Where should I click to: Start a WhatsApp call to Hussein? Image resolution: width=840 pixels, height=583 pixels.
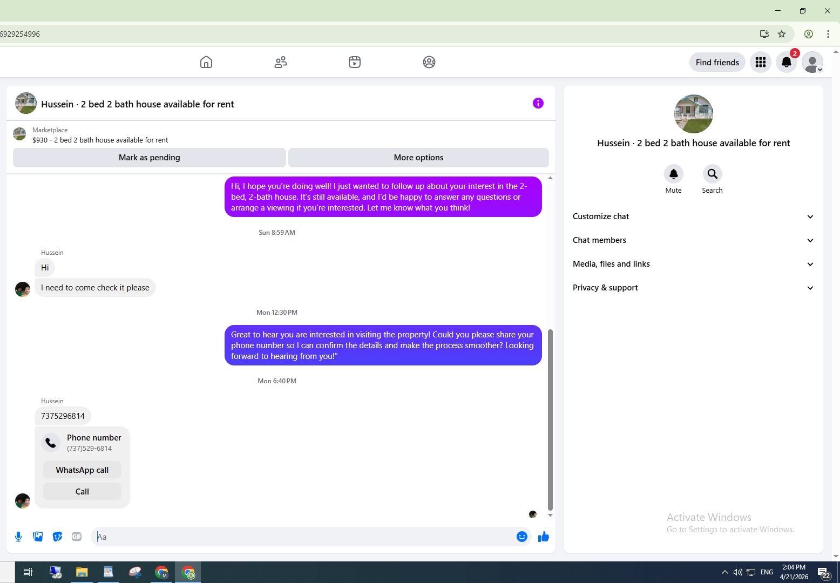click(x=82, y=470)
